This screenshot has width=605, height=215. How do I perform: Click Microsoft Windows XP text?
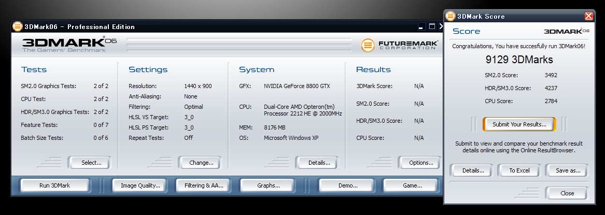pyautogui.click(x=291, y=138)
